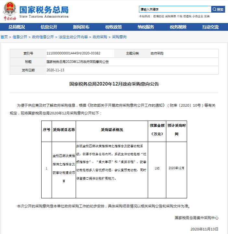Open the 新闻发布 navigation menu
The width and height of the screenshot is (228, 234).
(81, 27)
